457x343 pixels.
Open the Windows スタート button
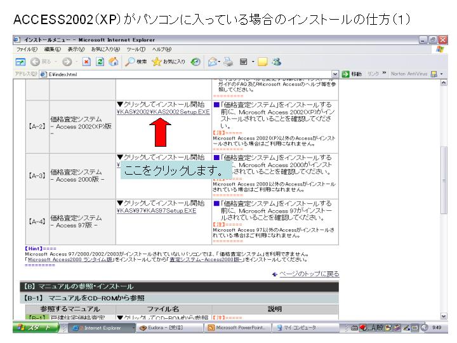point(36,328)
